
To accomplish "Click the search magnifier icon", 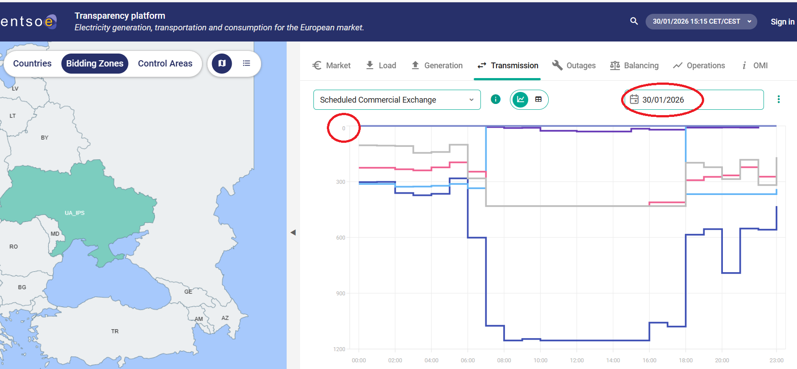I will pos(634,21).
